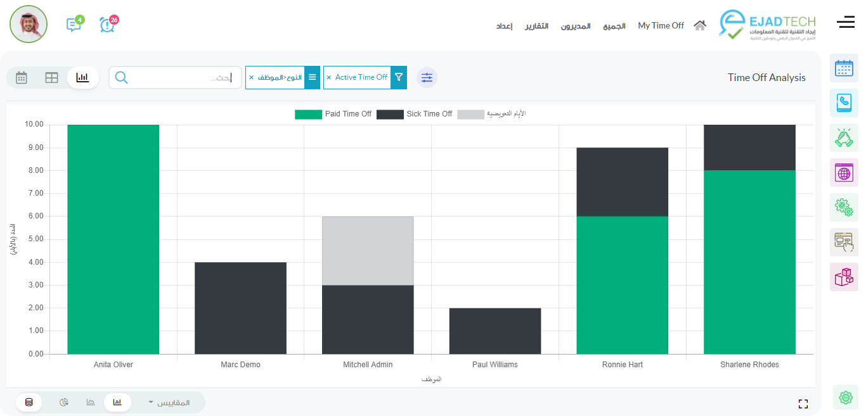Open the التقارير reports menu
The image size is (866, 416).
pos(536,26)
